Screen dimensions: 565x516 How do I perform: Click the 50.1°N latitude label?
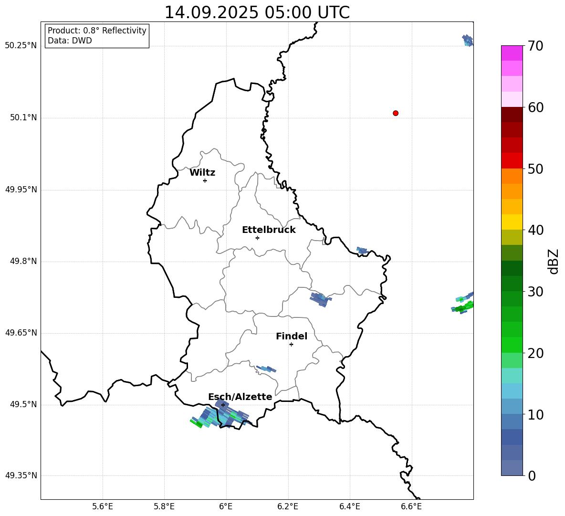pyautogui.click(x=23, y=118)
